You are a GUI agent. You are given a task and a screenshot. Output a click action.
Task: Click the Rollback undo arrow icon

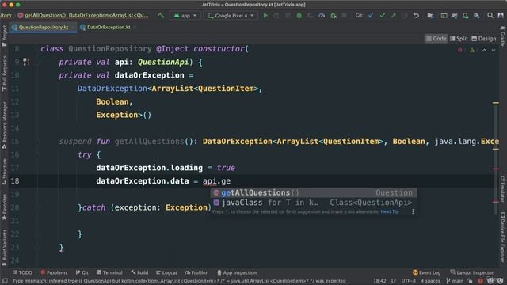pos(416,15)
